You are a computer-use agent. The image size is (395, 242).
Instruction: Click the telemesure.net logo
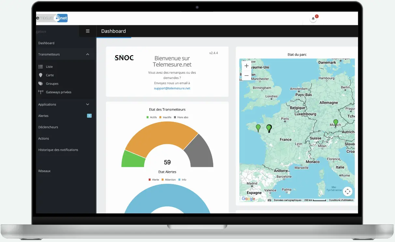coord(52,18)
